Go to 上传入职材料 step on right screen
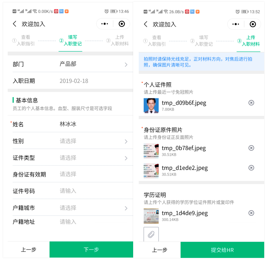The height and width of the screenshot is (260, 267). [248, 41]
